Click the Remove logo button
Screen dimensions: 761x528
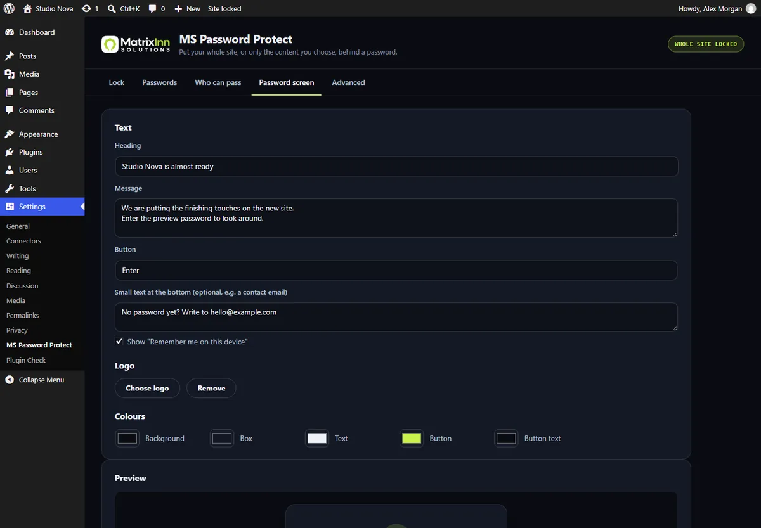pos(211,388)
